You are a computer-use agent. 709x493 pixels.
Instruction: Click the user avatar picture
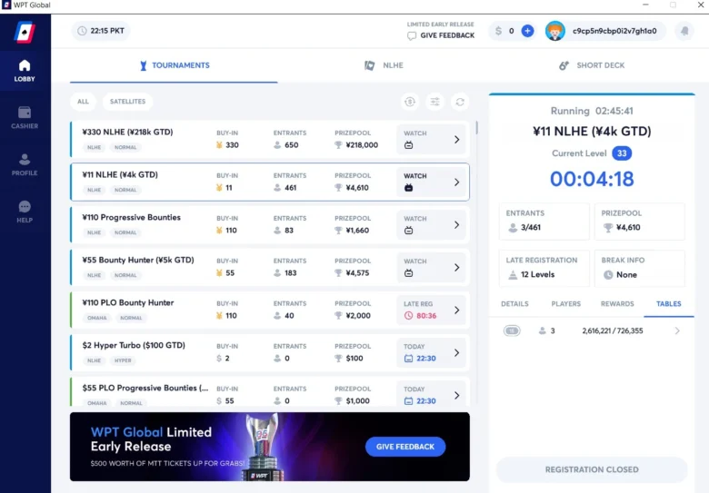click(554, 31)
